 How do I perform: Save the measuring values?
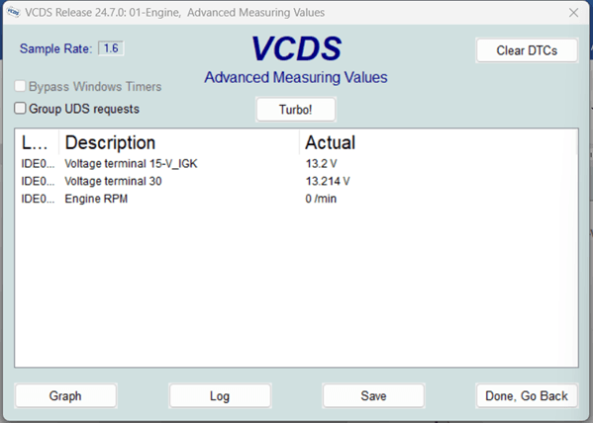(373, 395)
